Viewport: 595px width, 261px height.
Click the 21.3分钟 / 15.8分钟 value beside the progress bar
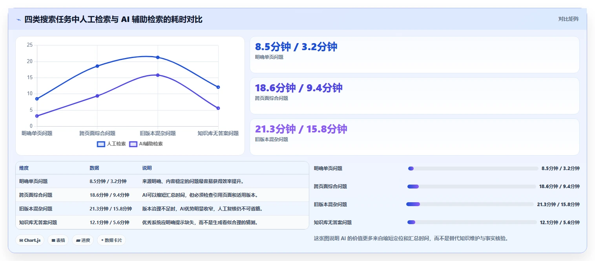(x=558, y=204)
